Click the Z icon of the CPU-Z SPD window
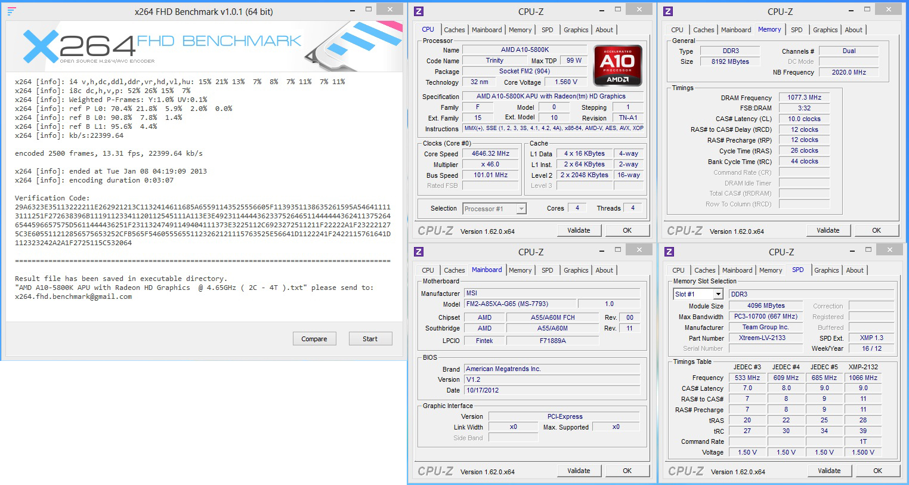The height and width of the screenshot is (485, 909). [x=669, y=252]
